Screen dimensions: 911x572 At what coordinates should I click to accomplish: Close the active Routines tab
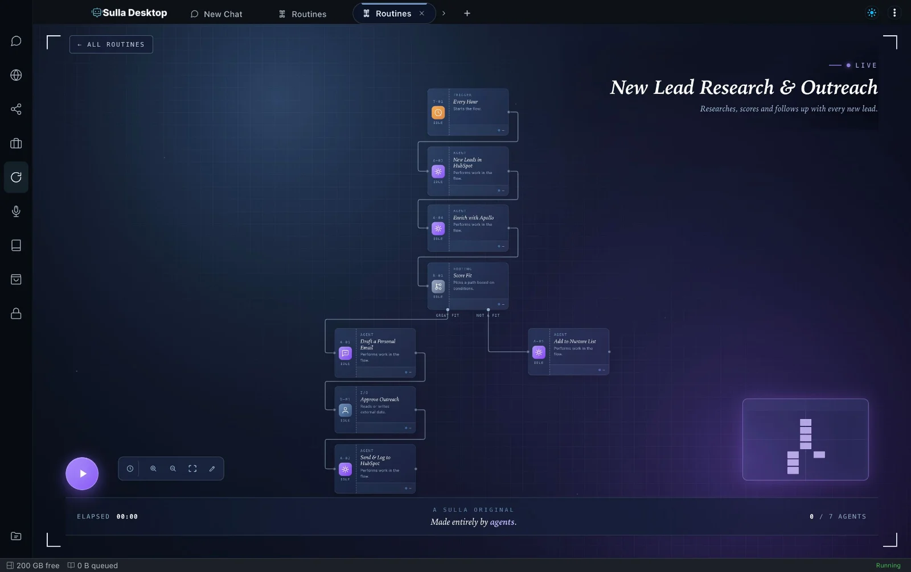click(422, 13)
